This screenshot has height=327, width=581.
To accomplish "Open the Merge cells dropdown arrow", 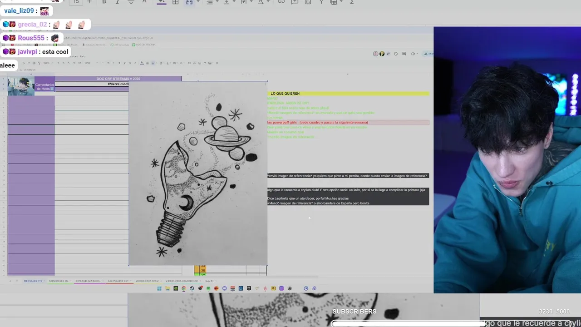I will 197,2.
